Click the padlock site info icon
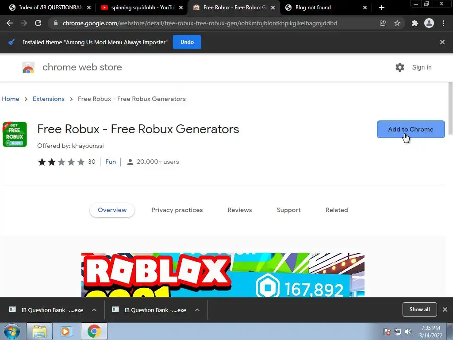 pos(56,23)
